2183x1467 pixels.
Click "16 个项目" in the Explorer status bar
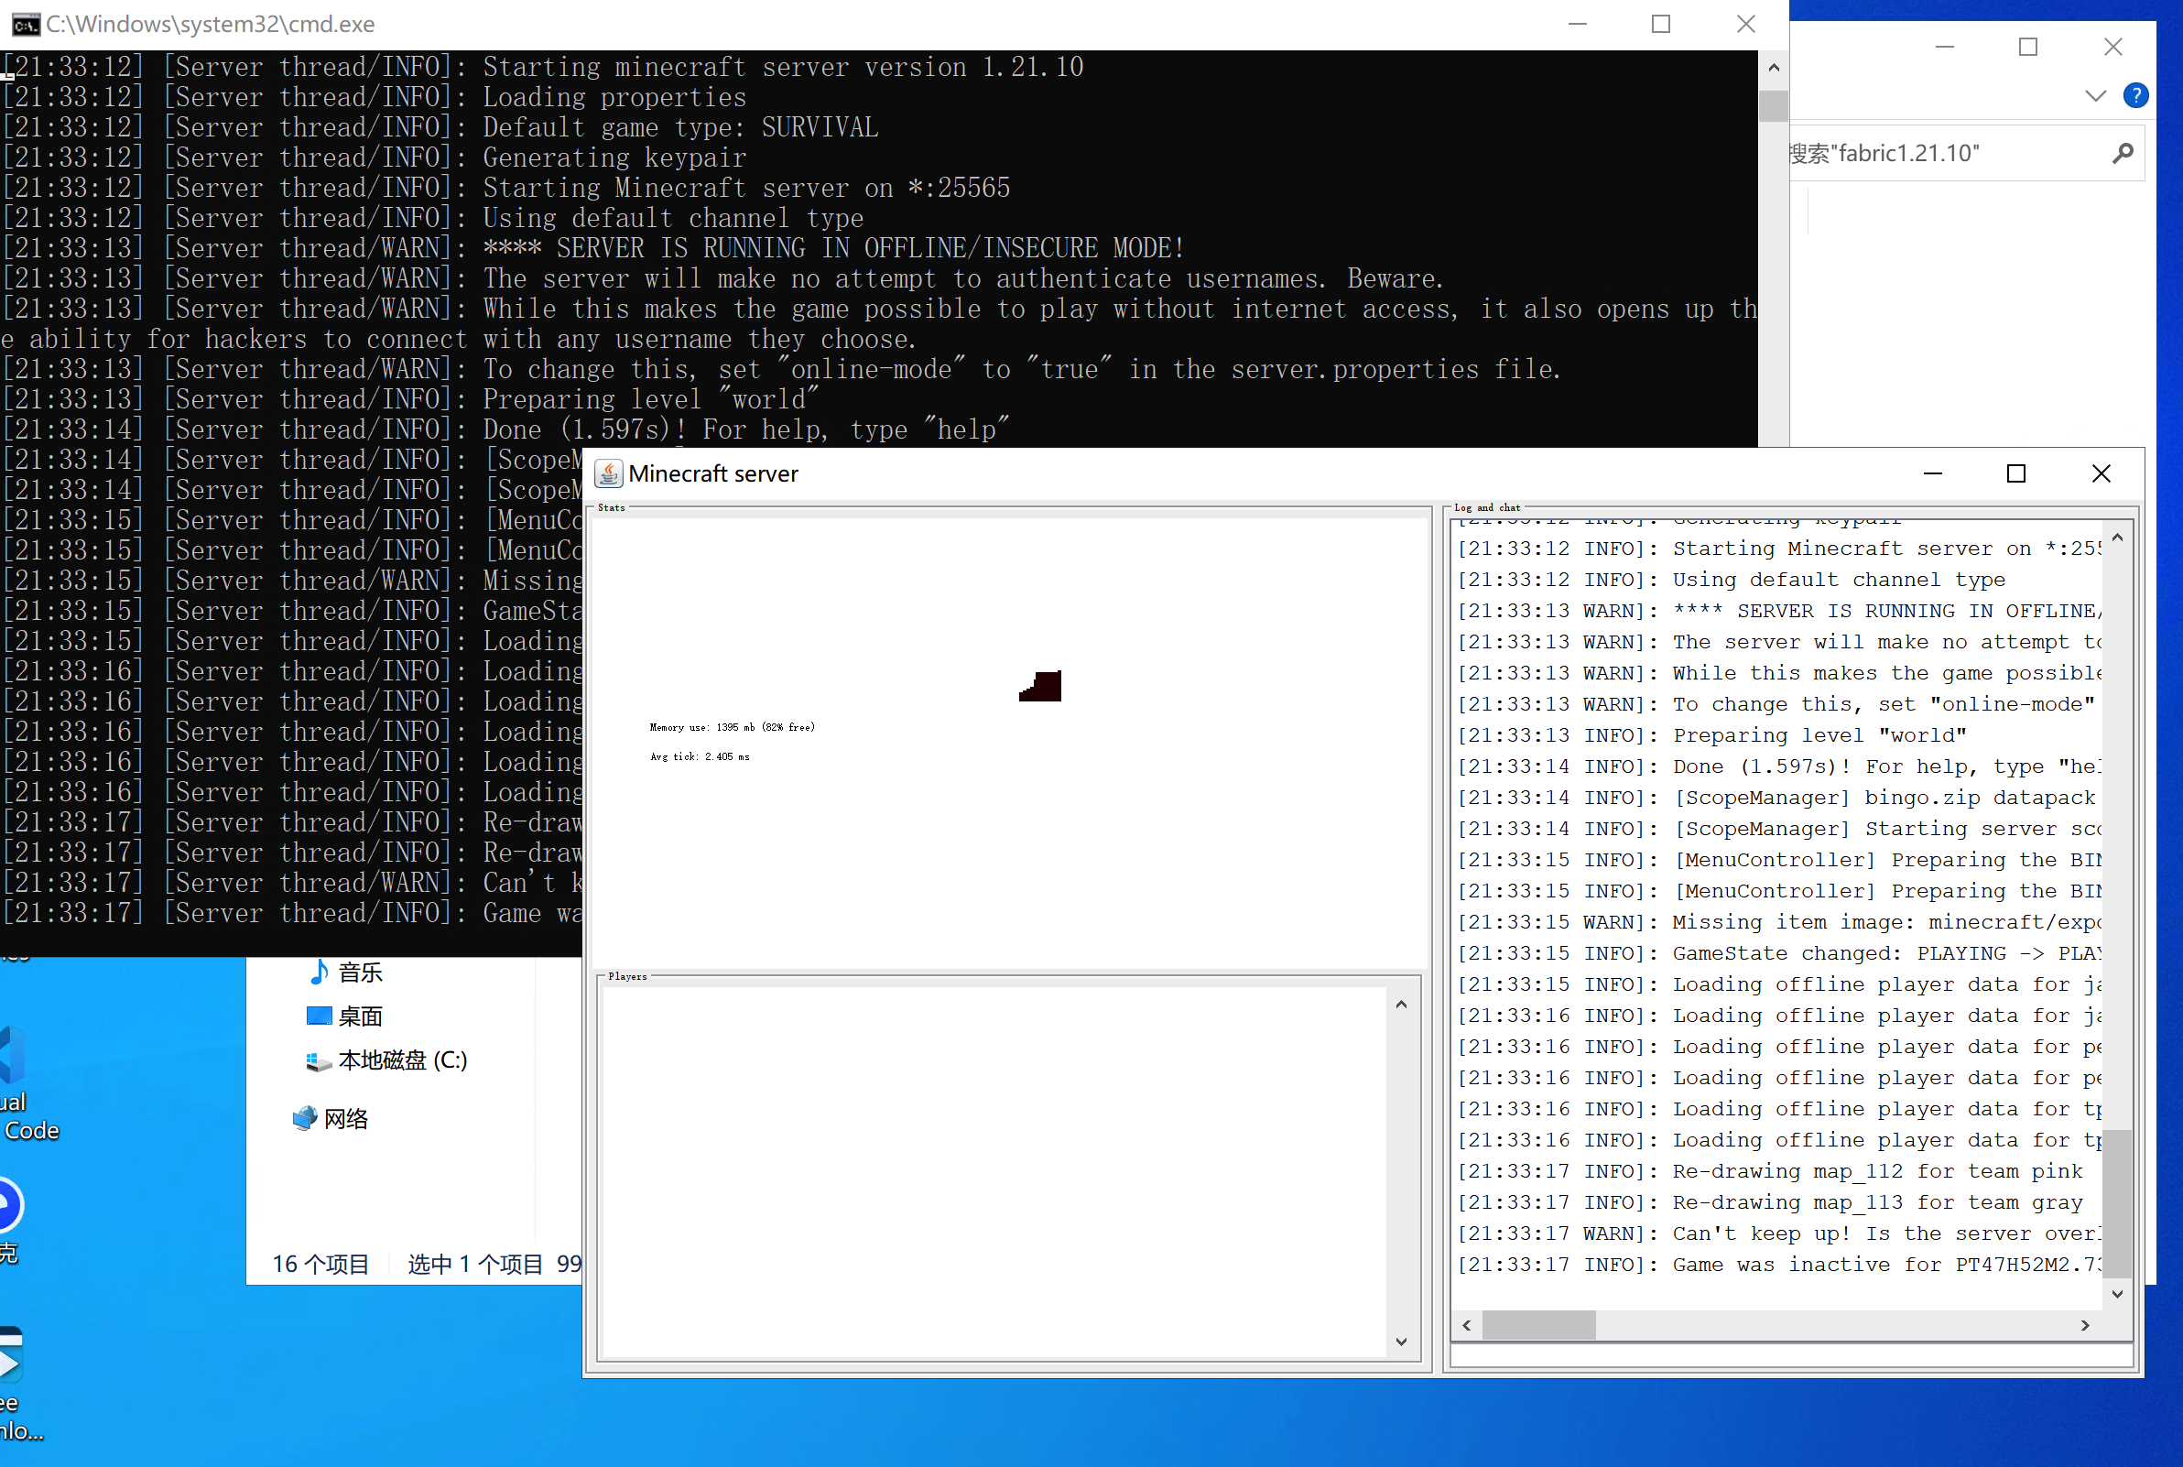[x=320, y=1265]
